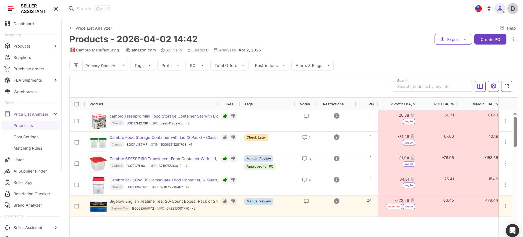Open Suppliers in the sidebar
523x237 pixels.
[x=22, y=58]
